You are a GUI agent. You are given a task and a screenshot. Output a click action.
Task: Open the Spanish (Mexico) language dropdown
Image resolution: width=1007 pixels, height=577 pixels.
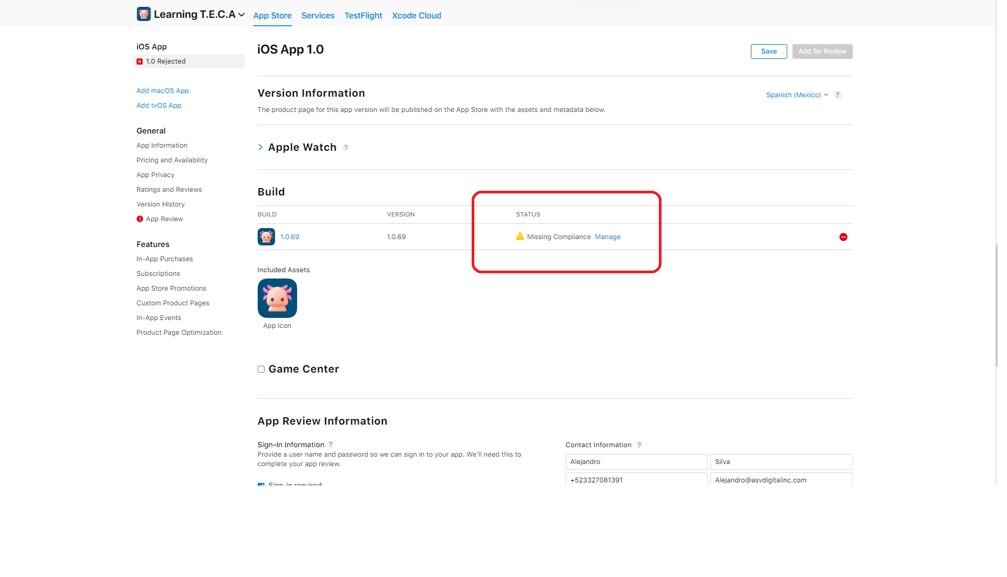(x=796, y=95)
